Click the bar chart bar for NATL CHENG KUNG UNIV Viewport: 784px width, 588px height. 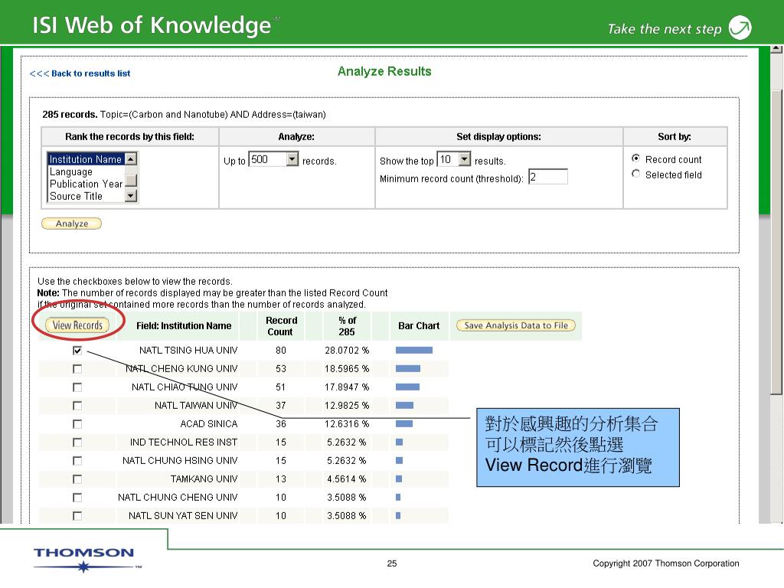pos(408,369)
